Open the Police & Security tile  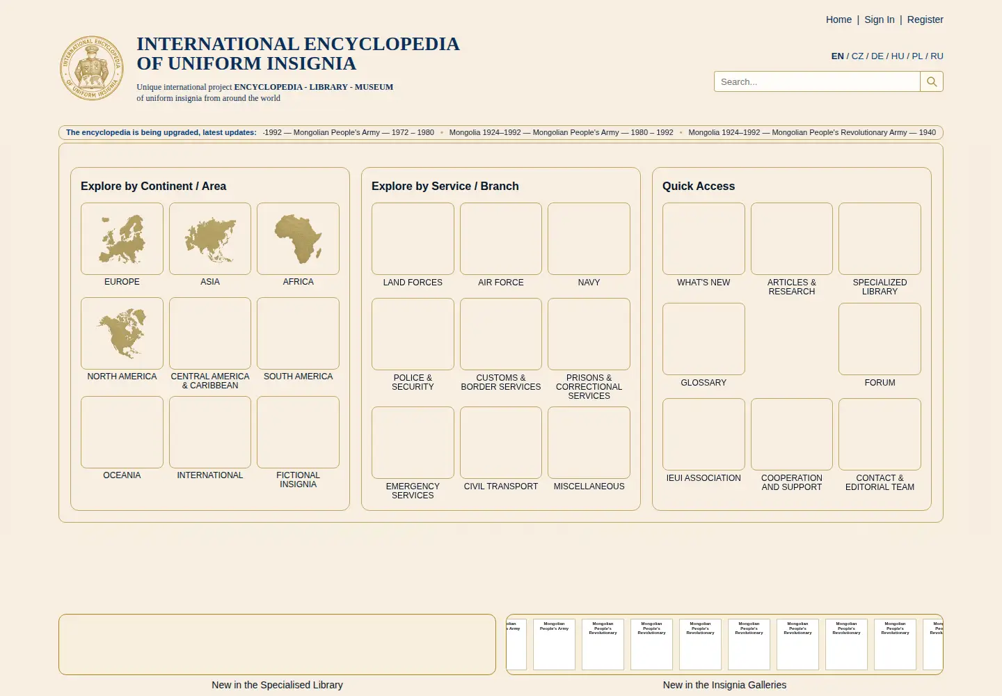point(413,334)
